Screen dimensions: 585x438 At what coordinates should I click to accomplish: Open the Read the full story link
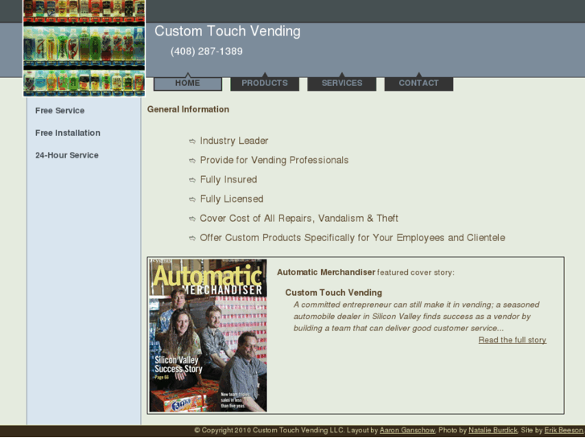513,340
